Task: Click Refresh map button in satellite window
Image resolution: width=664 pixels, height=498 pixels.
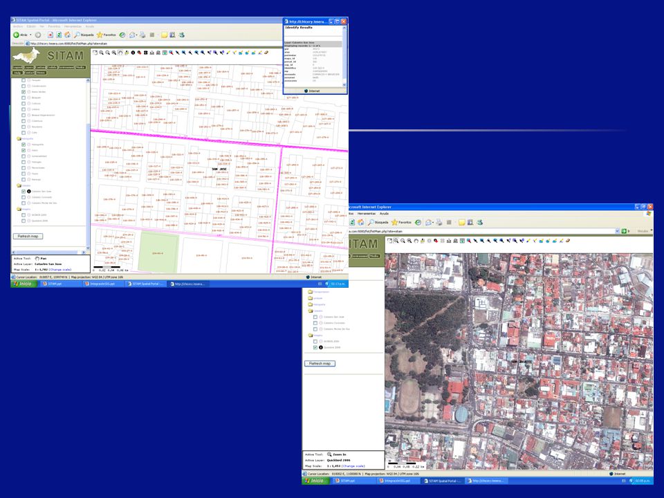Action: click(x=320, y=363)
